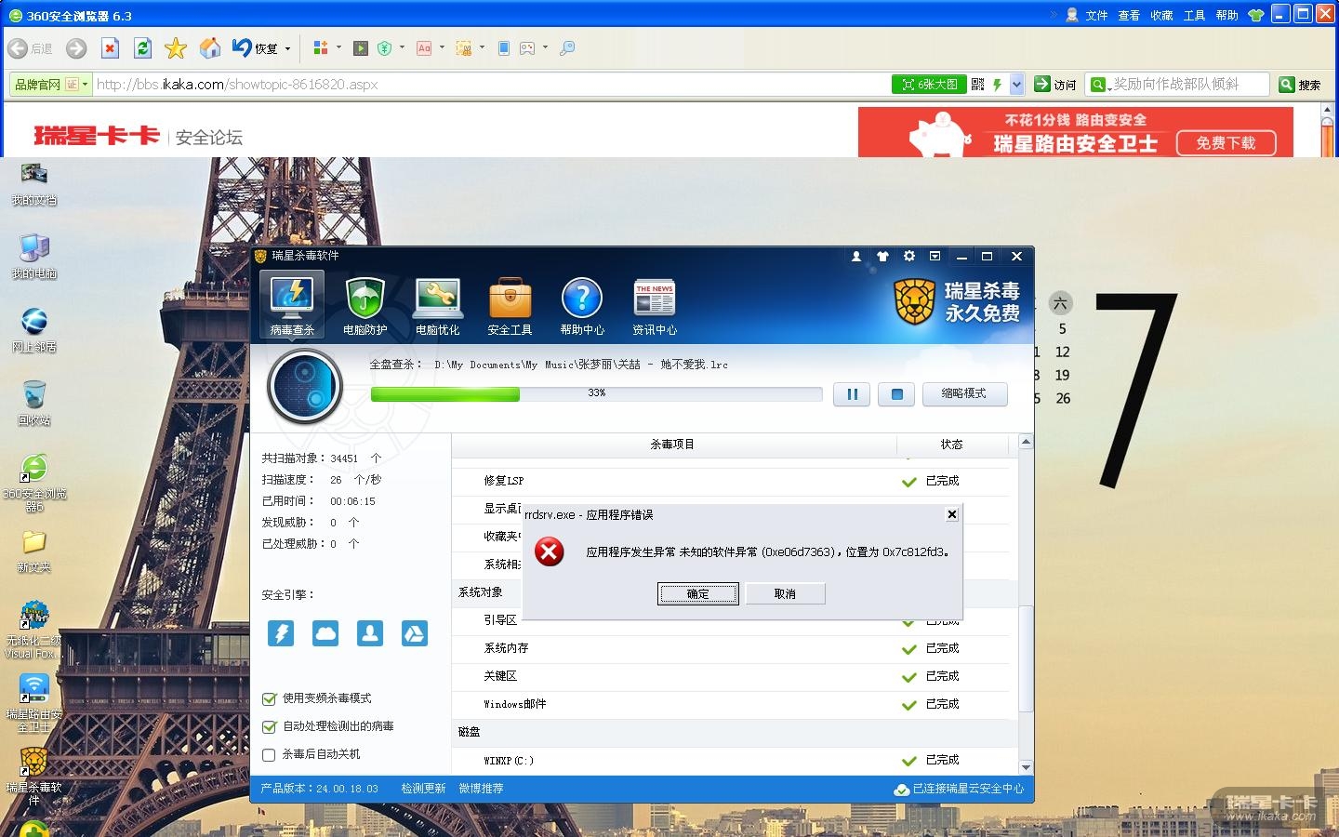Open the colorful extensions grid icon
This screenshot has width=1339, height=837.
click(x=321, y=48)
